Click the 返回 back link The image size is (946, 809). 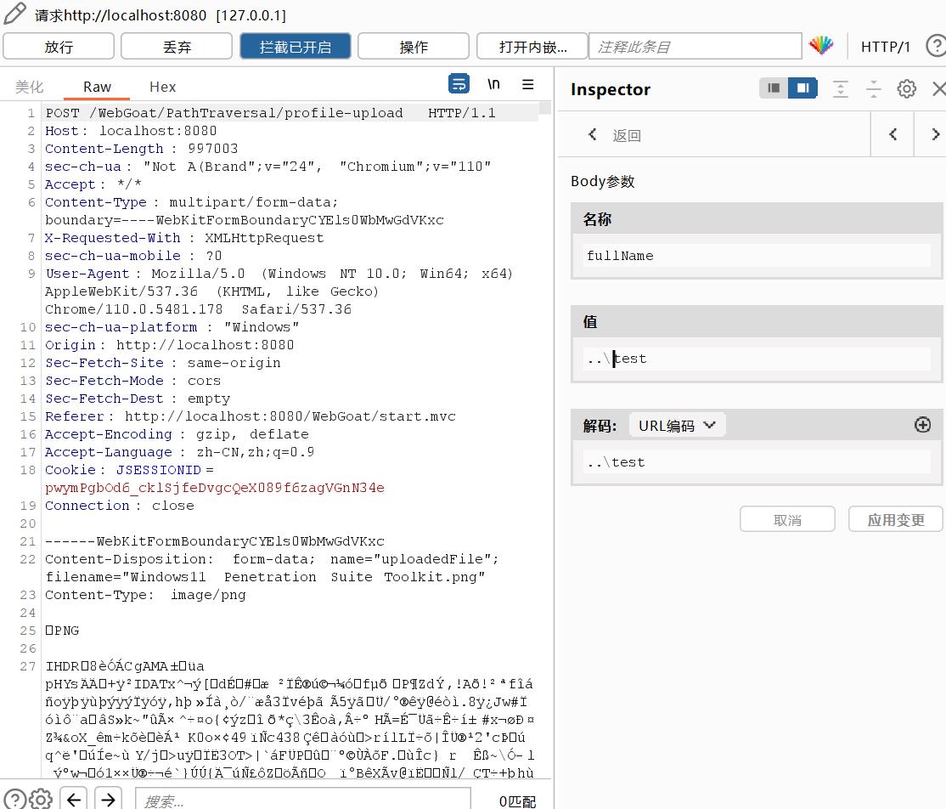pyautogui.click(x=615, y=135)
